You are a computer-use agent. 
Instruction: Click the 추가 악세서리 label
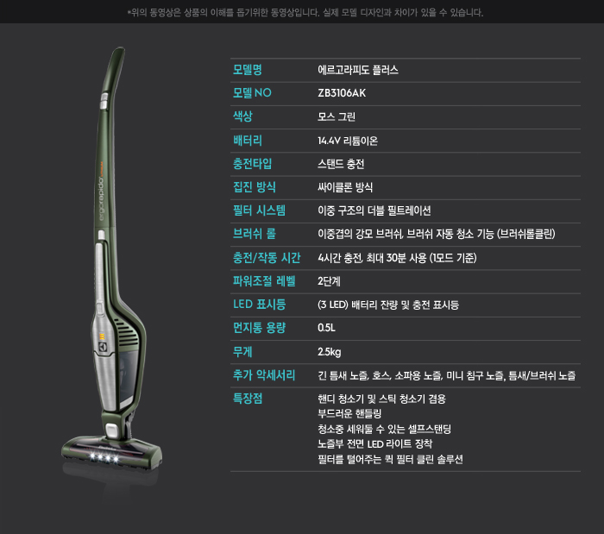coord(264,375)
